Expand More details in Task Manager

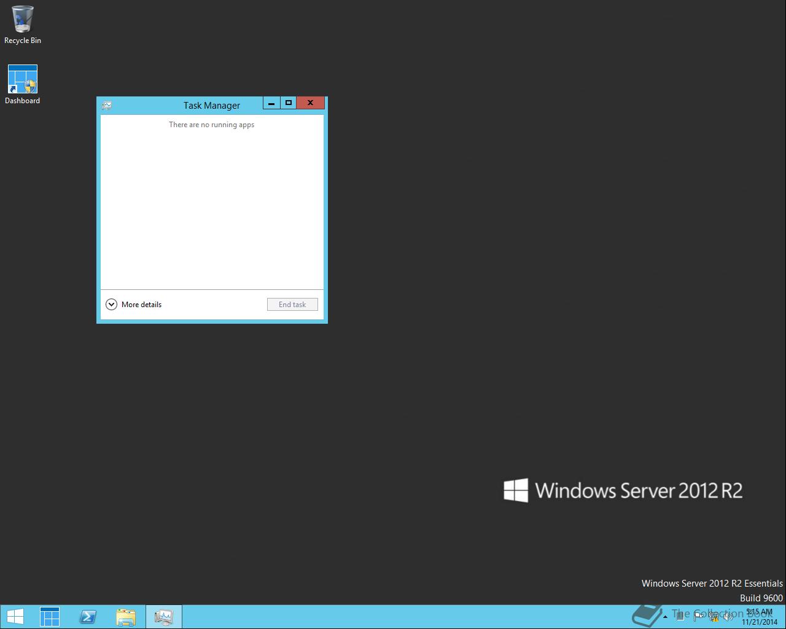(134, 305)
